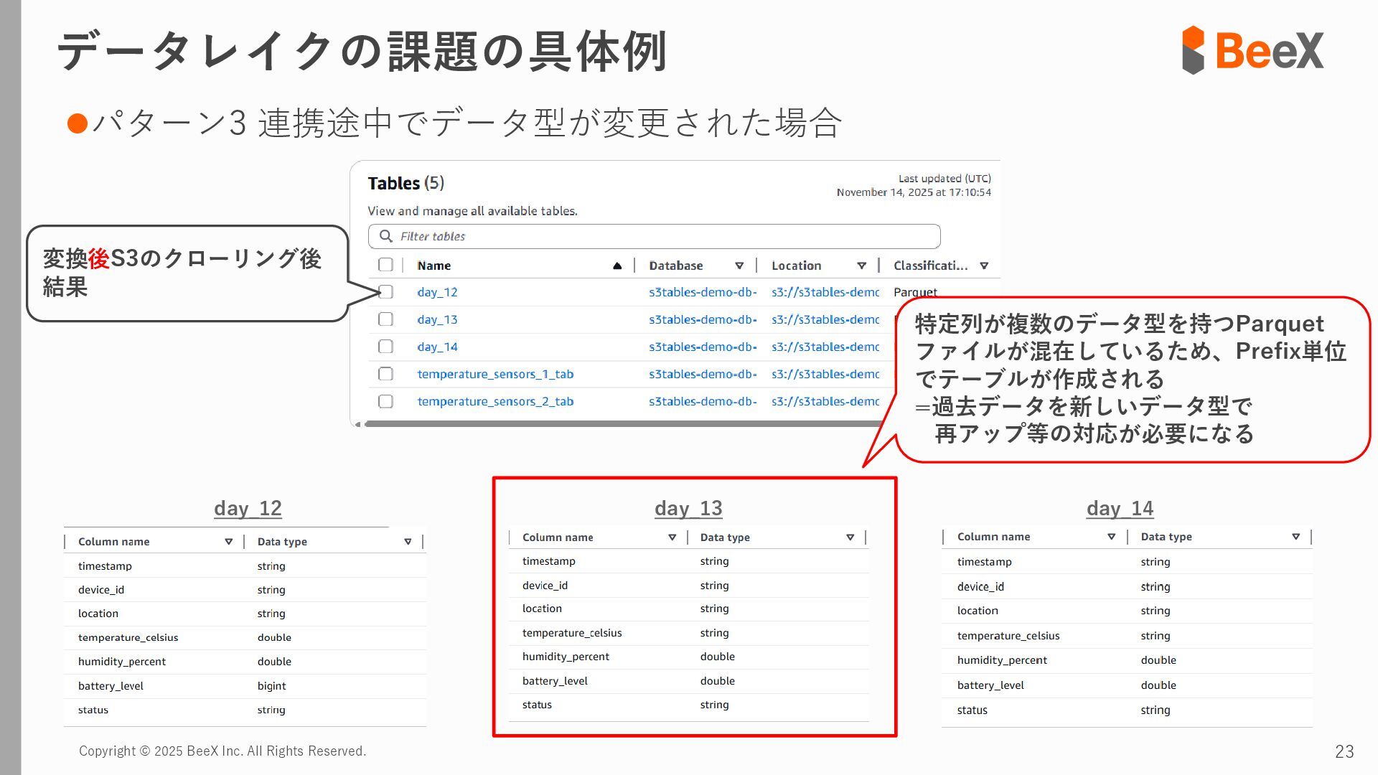Click the Database column sort triangle

739,266
